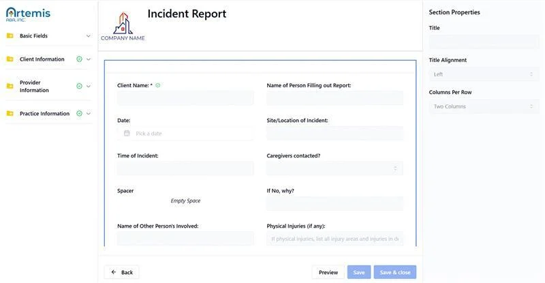
Task: Focus the Client Name input field
Action: coord(185,98)
